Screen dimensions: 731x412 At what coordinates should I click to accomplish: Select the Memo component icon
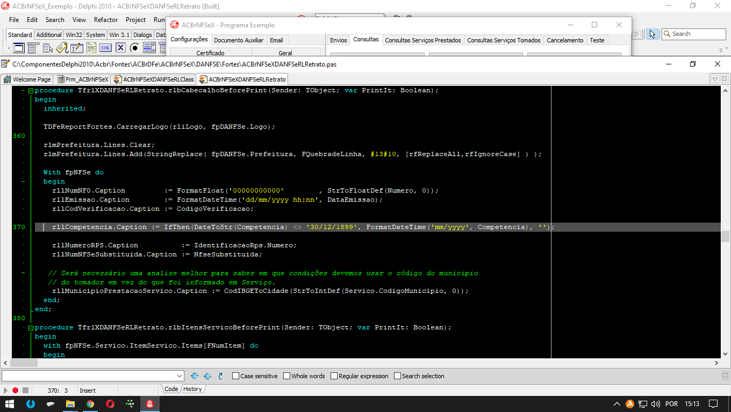pos(91,48)
